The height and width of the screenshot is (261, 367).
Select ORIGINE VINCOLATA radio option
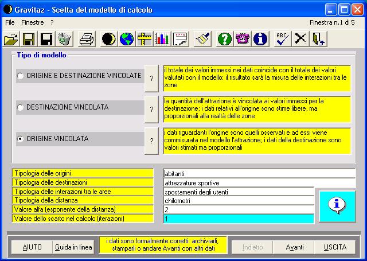point(21,139)
